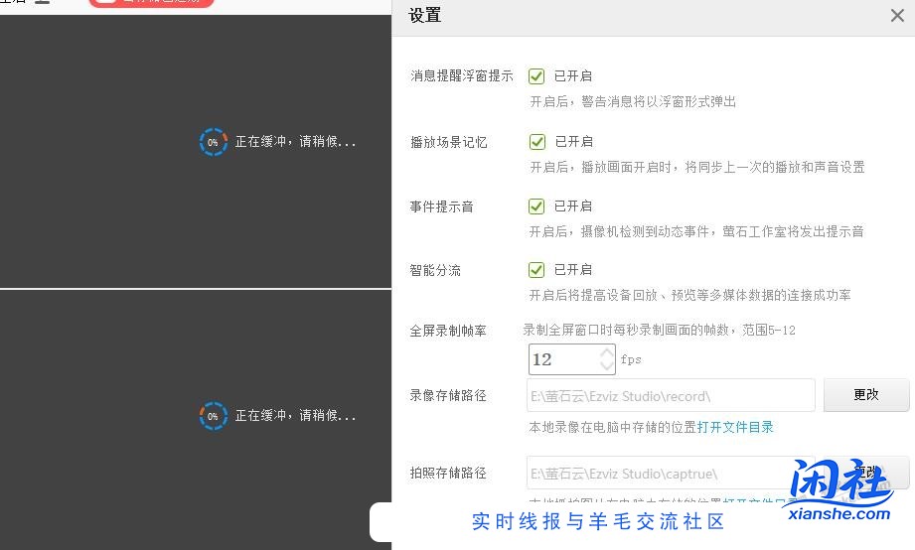Toggle the 事件提示音 checkbox

pos(536,206)
